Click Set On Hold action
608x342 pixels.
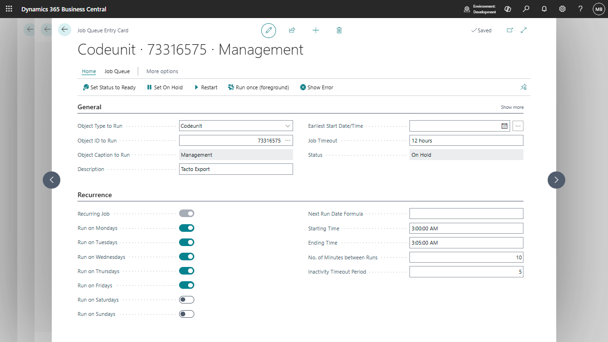165,87
